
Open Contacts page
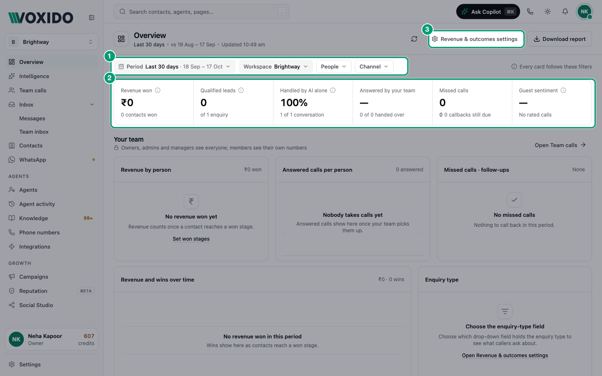tap(52, 145)
